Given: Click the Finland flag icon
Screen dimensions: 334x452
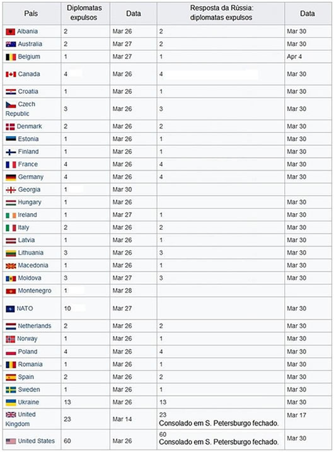Looking at the screenshot, I should click(11, 152).
